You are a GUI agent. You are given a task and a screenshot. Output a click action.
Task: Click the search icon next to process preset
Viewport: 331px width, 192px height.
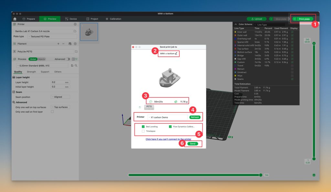click(76, 66)
